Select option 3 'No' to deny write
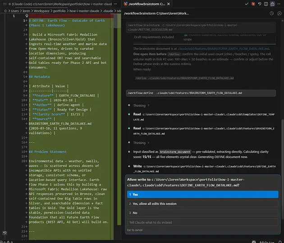The height and width of the screenshot is (243, 284). click(202, 213)
